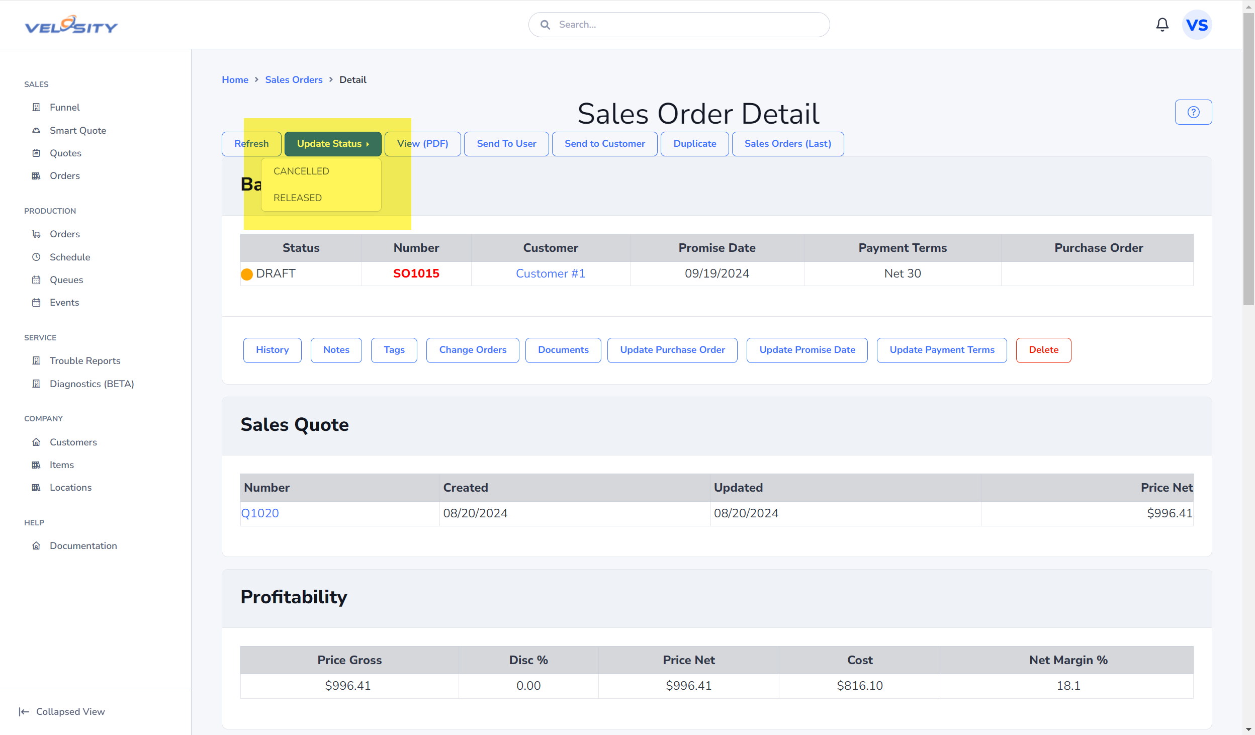Open the History button
Viewport: 1255px width, 735px height.
272,350
